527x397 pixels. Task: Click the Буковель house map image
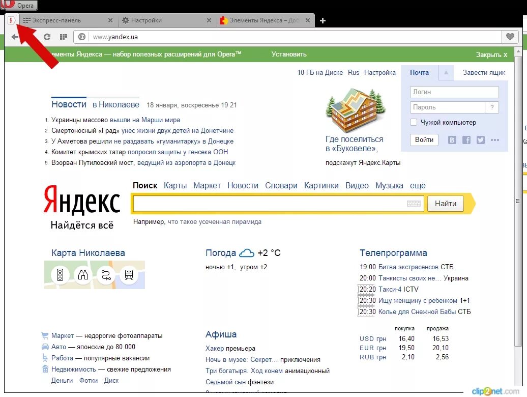[x=356, y=111]
